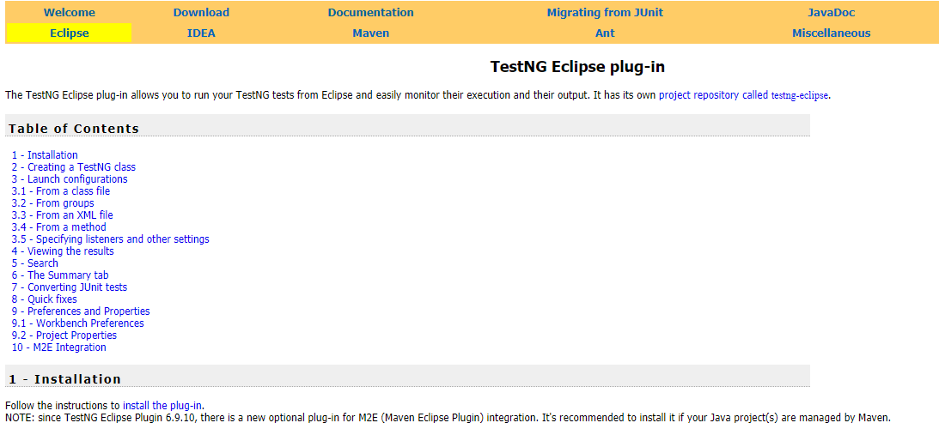Screen dimensions: 939x429
Task: Open the Ant navigation tab
Action: 605,33
